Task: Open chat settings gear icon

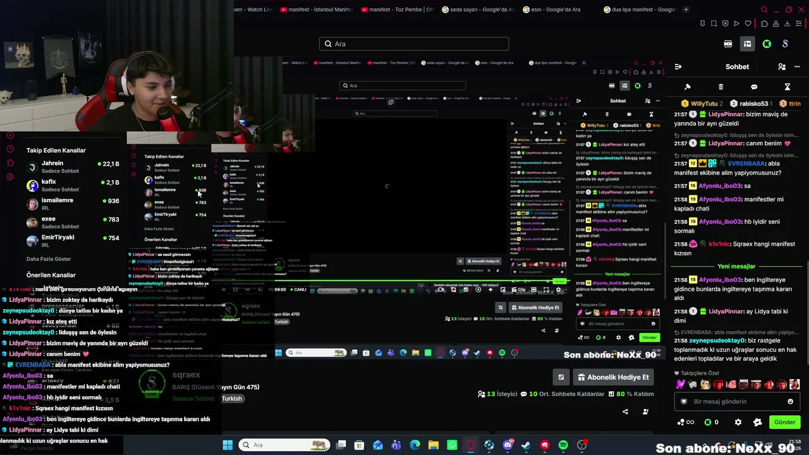Action: coord(738,422)
